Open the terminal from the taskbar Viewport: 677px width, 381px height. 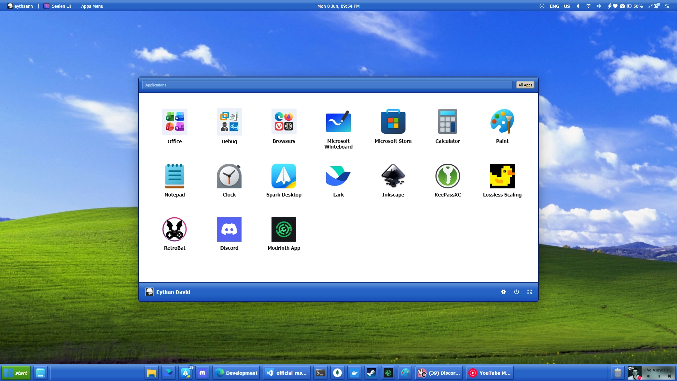coord(321,373)
